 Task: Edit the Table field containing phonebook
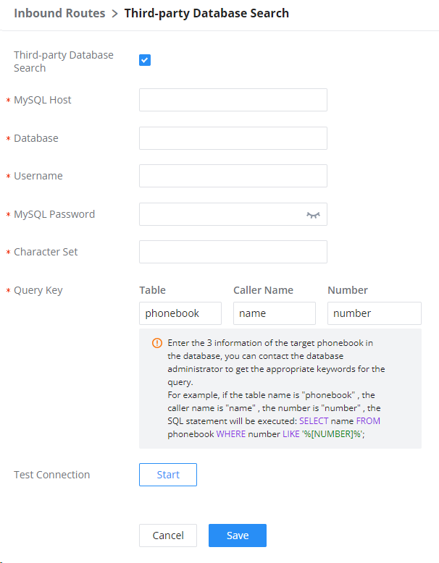click(180, 313)
